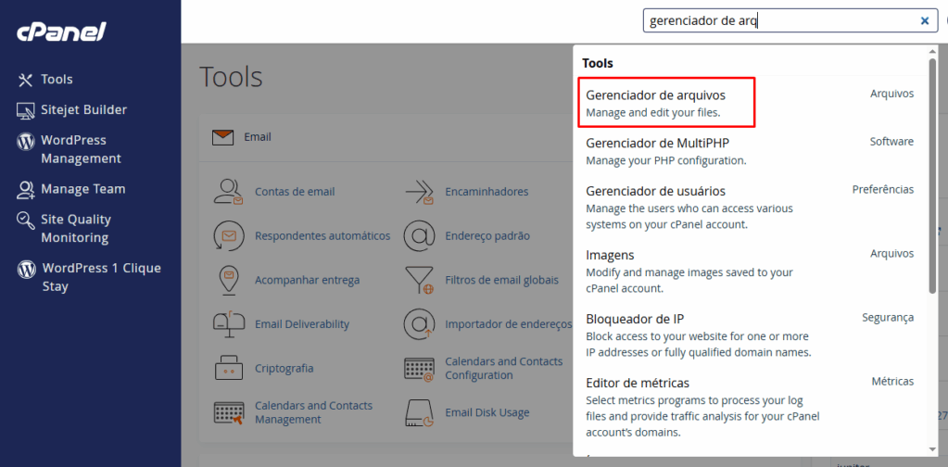
Task: Click the search results vertical scrollbar
Action: click(932, 185)
